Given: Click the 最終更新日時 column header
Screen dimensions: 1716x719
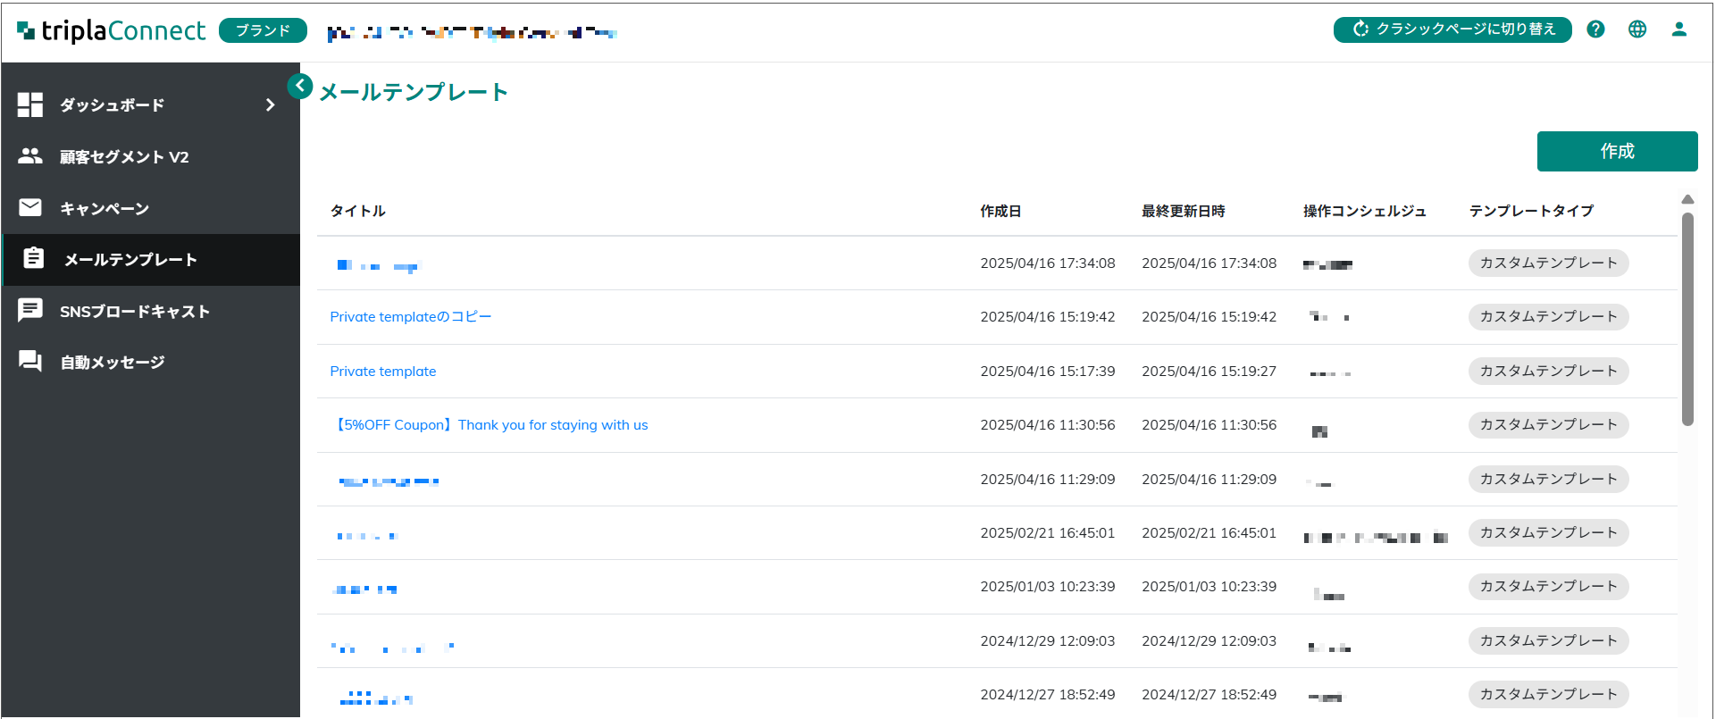Looking at the screenshot, I should click(x=1184, y=211).
